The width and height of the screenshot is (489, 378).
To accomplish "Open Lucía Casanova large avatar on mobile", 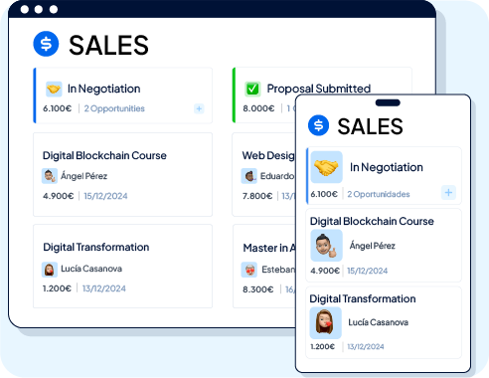I will pos(325,322).
